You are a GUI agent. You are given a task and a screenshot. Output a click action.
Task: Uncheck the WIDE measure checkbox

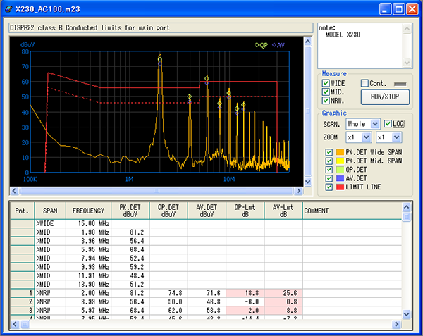click(326, 83)
